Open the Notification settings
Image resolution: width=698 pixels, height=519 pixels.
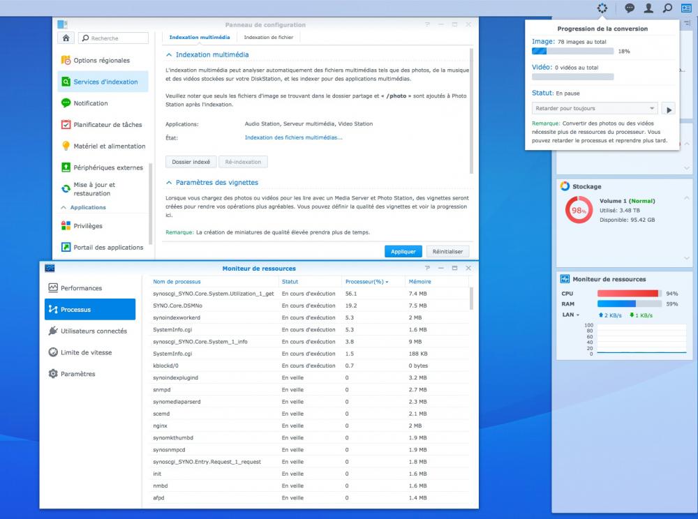[x=103, y=103]
